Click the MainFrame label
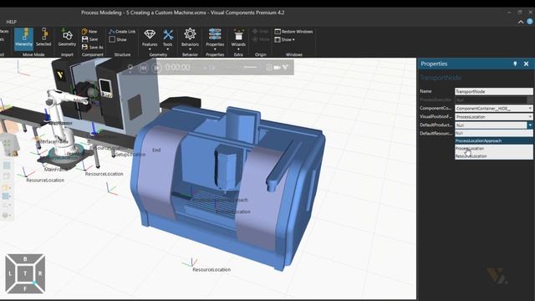This screenshot has height=301, width=535. tap(55, 169)
